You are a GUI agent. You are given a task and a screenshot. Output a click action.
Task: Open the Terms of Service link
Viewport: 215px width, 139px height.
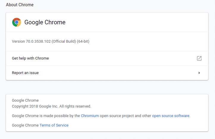tap(54, 125)
